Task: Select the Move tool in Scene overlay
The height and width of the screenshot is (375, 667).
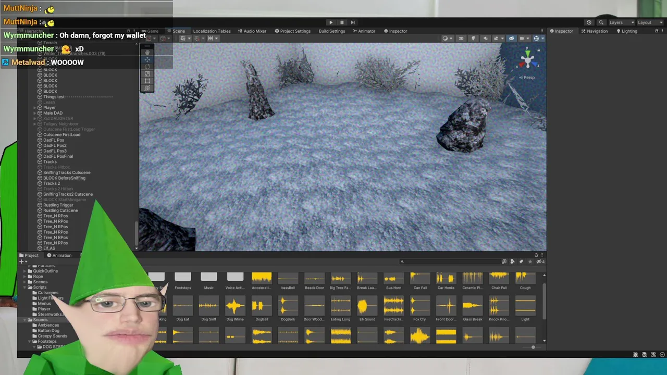Action: tap(147, 60)
